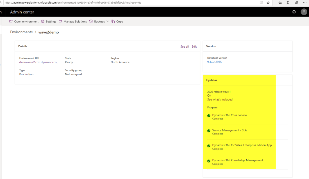
Task: Open the admin center settings gear
Action: [294, 12]
